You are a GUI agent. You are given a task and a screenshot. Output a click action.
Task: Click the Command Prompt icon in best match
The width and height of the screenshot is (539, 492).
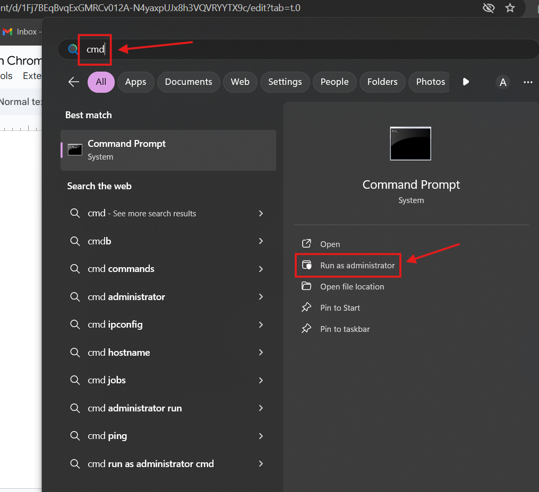pyautogui.click(x=75, y=150)
